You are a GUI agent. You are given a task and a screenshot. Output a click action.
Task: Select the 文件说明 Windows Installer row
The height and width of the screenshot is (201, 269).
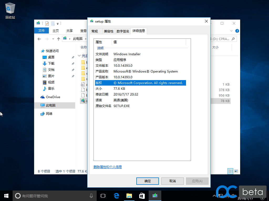[141, 54]
